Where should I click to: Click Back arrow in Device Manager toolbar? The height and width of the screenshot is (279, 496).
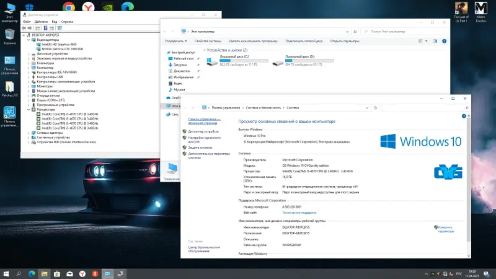click(24, 28)
